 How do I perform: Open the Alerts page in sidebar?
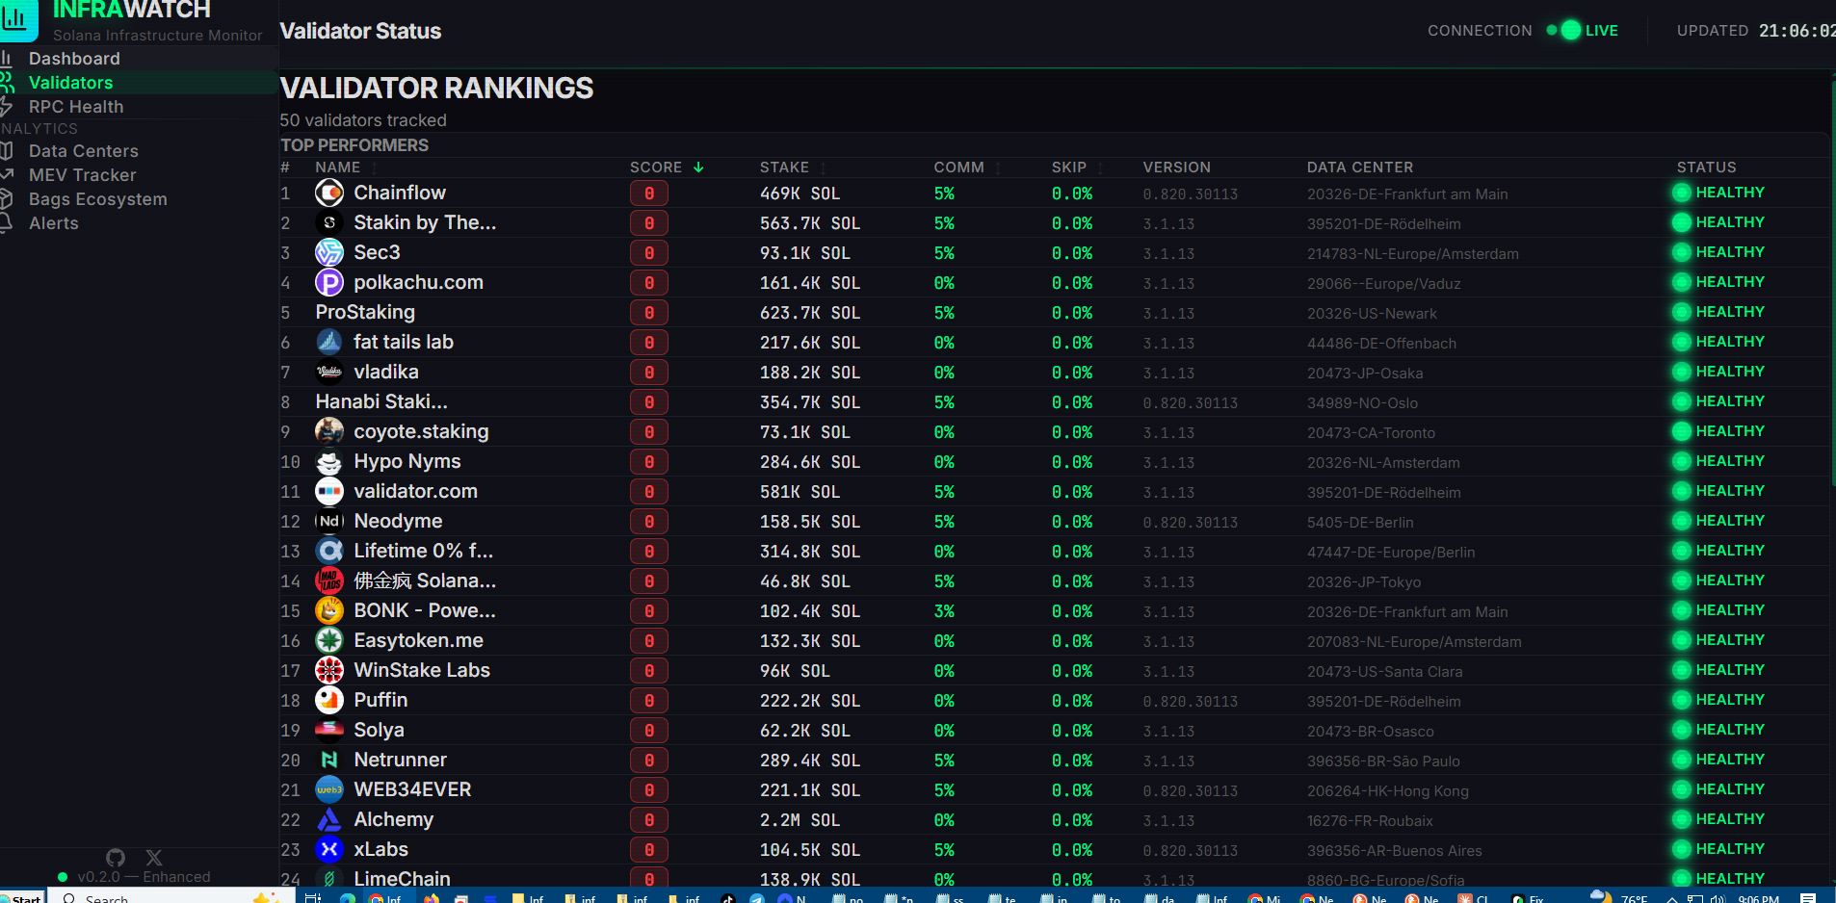coord(139,223)
